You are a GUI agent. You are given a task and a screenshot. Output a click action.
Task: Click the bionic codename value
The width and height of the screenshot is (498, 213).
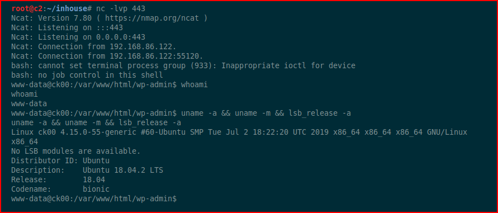[x=96, y=189]
